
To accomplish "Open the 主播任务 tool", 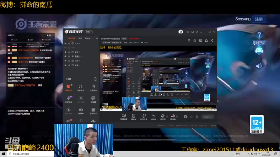I will pos(93,88).
